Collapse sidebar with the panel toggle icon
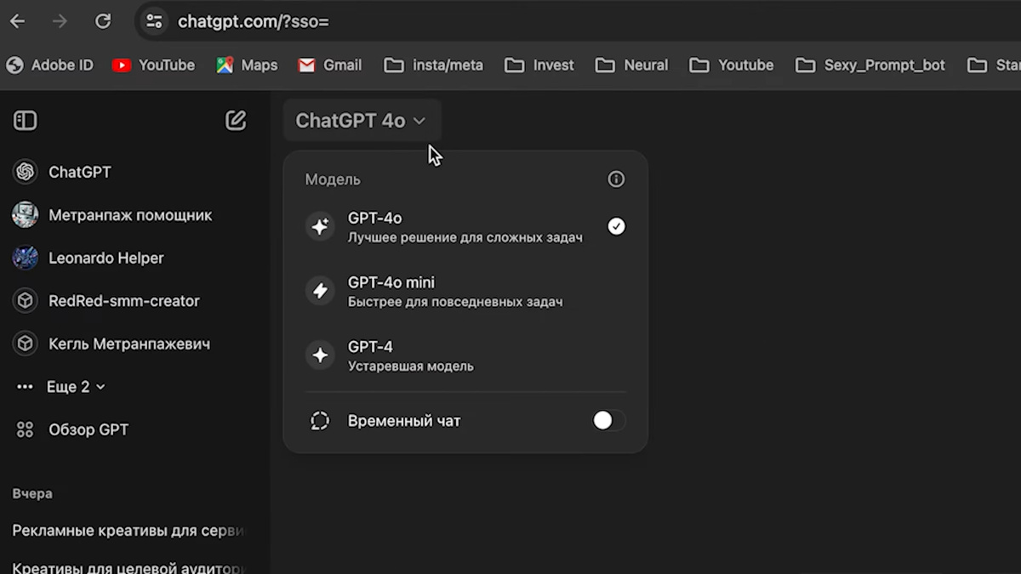This screenshot has width=1021, height=574. coord(26,121)
